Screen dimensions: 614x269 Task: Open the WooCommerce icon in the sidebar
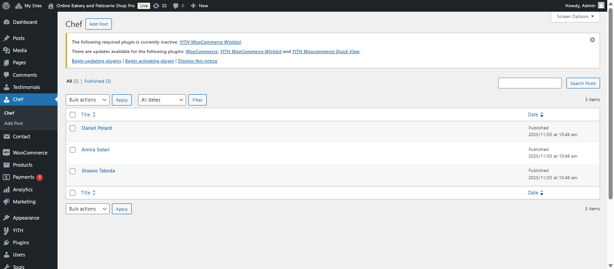pos(6,153)
